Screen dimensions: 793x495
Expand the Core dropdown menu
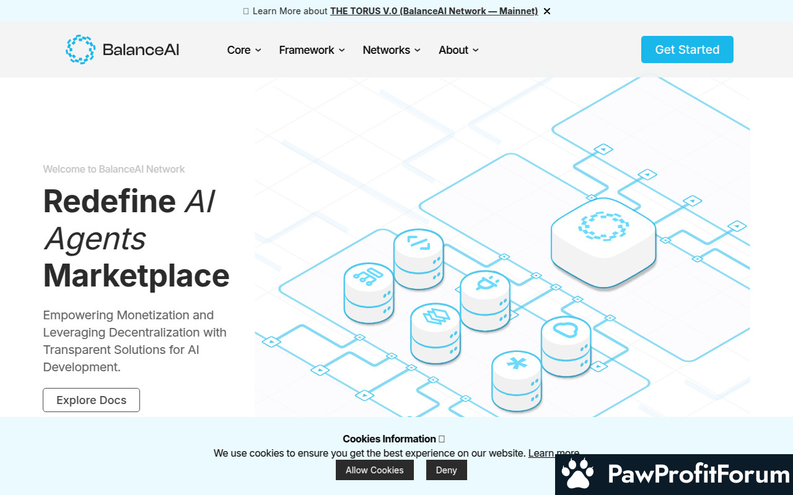point(244,50)
